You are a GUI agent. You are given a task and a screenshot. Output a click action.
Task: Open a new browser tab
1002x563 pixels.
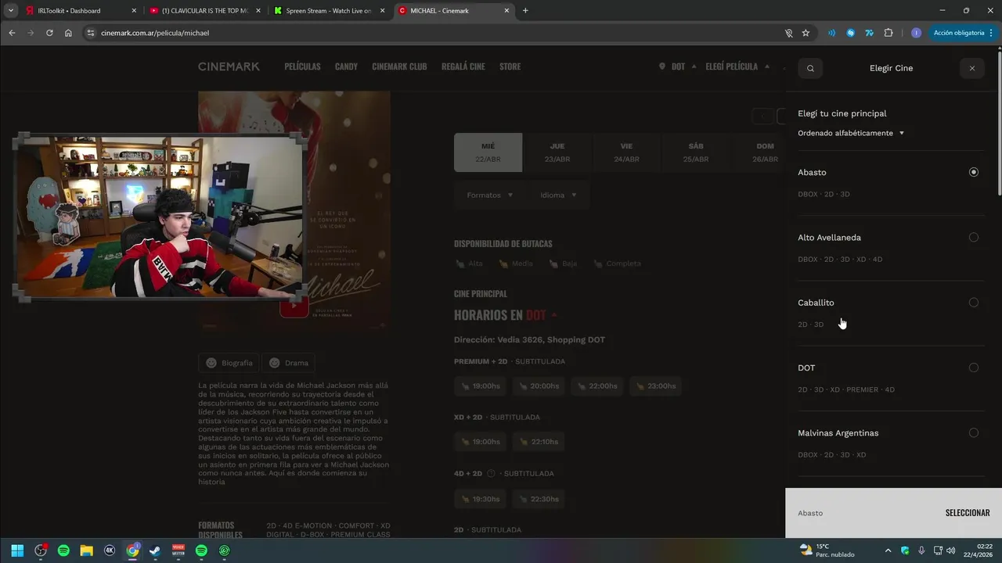pos(525,10)
